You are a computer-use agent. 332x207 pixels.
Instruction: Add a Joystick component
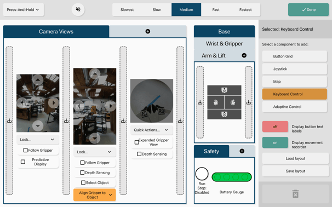point(295,69)
